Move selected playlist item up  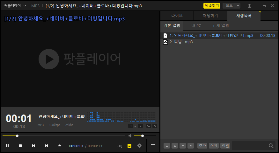point(175,146)
